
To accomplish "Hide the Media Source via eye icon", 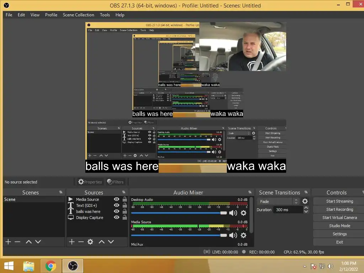I will [x=117, y=199].
